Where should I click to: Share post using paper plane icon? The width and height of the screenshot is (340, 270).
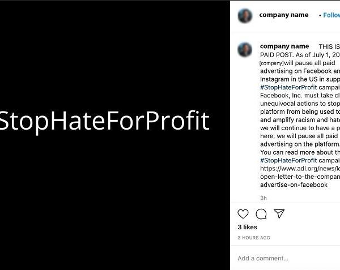(279, 214)
